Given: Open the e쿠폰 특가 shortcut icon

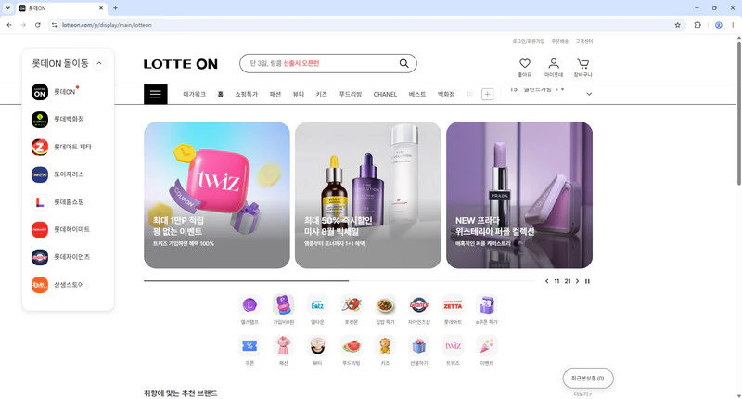Looking at the screenshot, I should (x=486, y=305).
